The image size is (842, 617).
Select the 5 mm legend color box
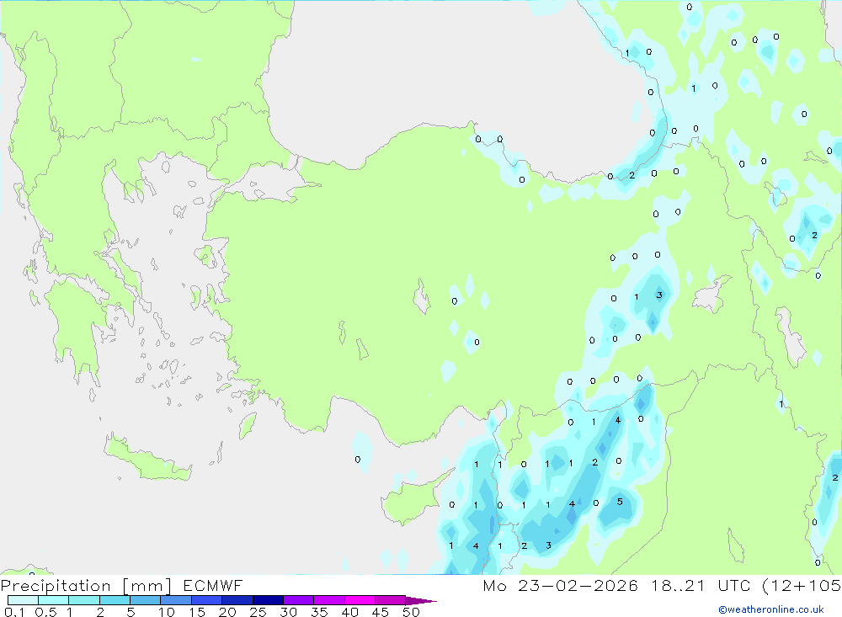pyautogui.click(x=145, y=600)
